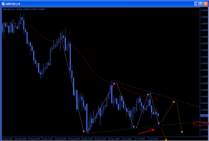Click the 16 Sep 20:00 time label

click(x=21, y=139)
